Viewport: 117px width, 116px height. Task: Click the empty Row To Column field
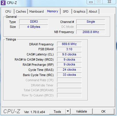tap(69, 95)
